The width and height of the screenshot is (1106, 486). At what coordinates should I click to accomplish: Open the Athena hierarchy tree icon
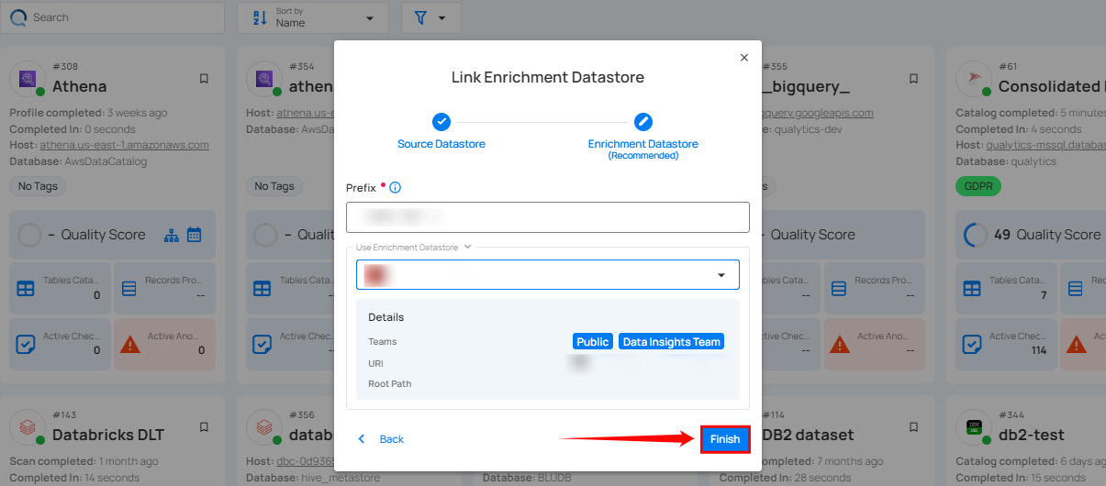point(172,235)
